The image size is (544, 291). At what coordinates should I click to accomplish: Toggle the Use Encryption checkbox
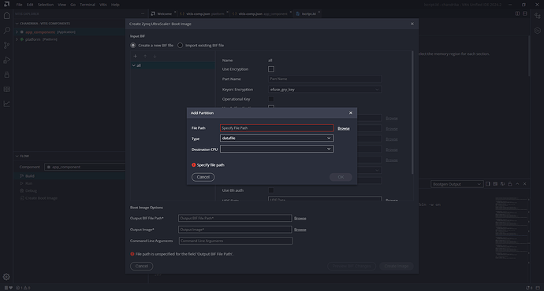pyautogui.click(x=271, y=69)
